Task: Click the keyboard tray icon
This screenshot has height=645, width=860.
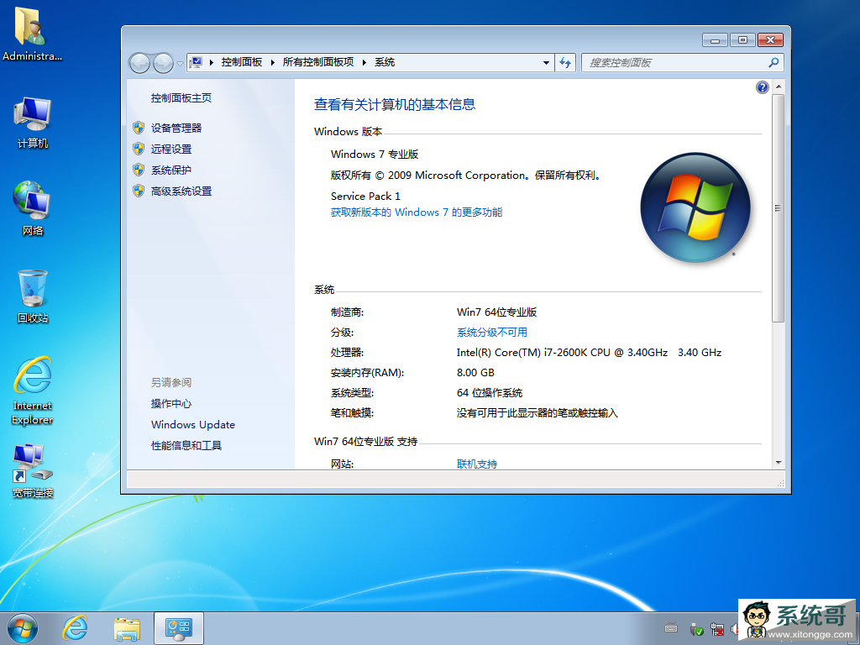Action: point(671,628)
